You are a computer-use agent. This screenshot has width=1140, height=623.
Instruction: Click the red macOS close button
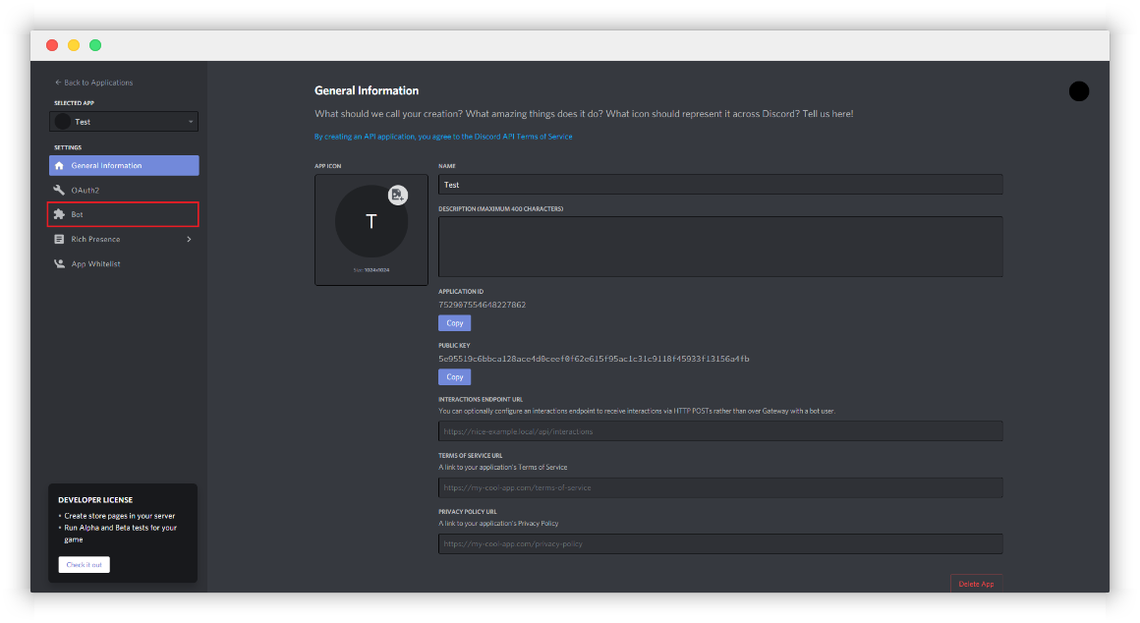coord(52,45)
